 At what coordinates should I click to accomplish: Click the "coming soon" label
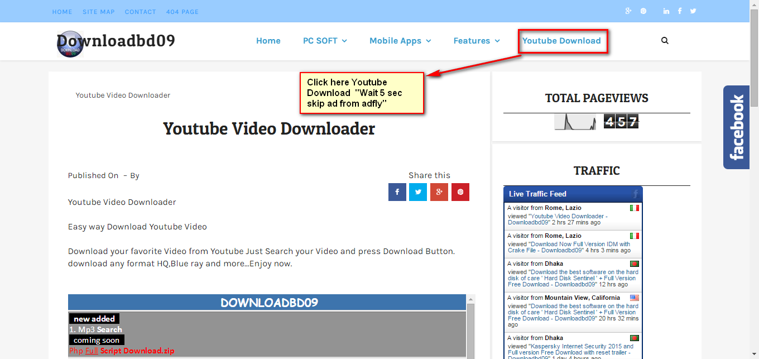point(97,340)
